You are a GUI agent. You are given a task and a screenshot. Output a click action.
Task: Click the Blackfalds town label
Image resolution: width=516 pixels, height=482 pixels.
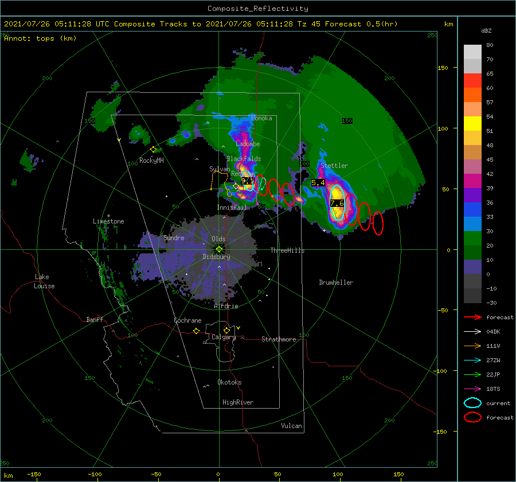244,159
